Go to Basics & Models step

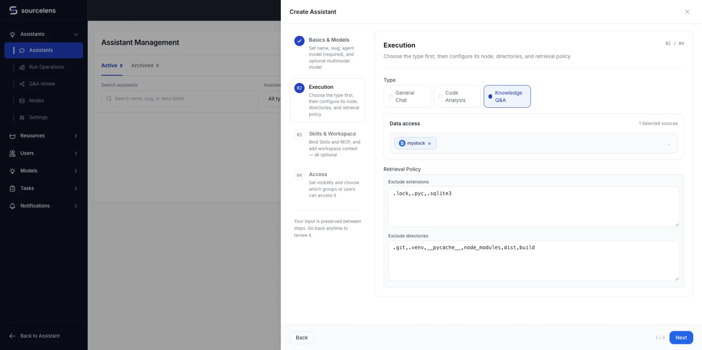tap(328, 53)
